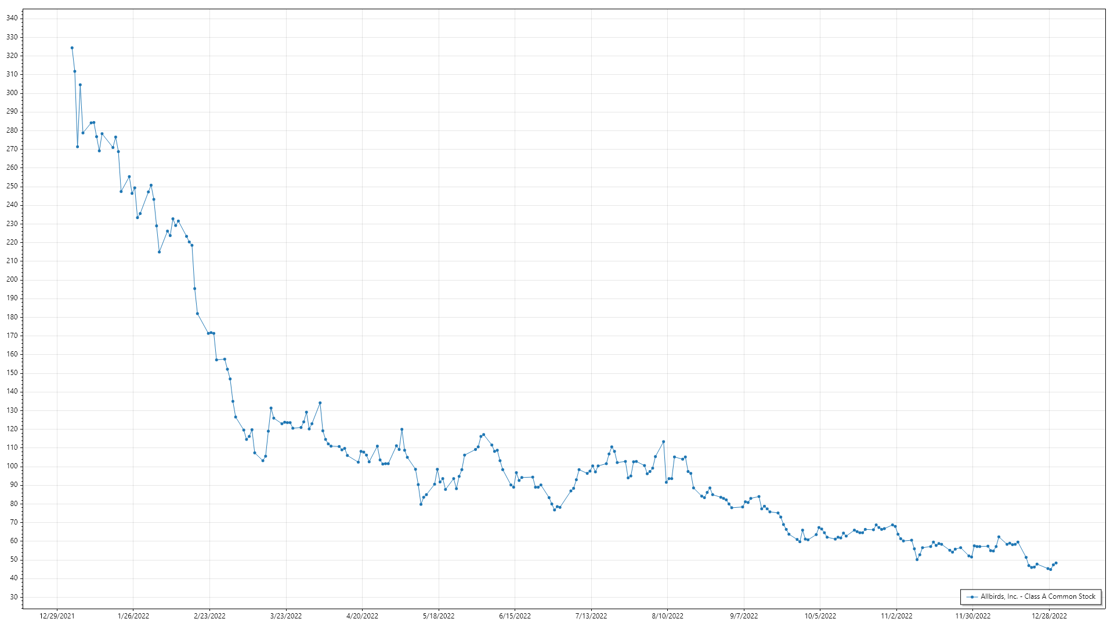This screenshot has height=626, width=1114.
Task: Click the 30 y-axis value label
Action: point(13,596)
